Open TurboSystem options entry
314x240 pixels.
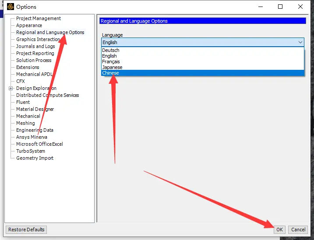pyautogui.click(x=31, y=151)
